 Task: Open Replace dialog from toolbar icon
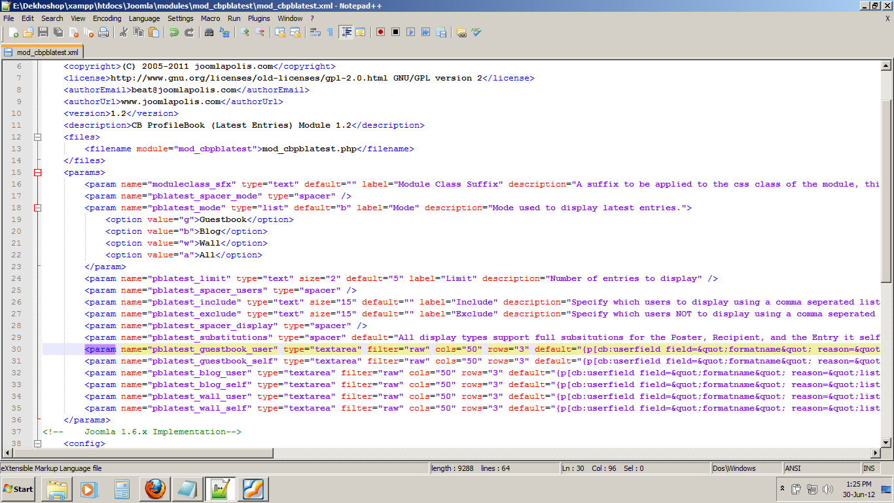click(x=224, y=32)
